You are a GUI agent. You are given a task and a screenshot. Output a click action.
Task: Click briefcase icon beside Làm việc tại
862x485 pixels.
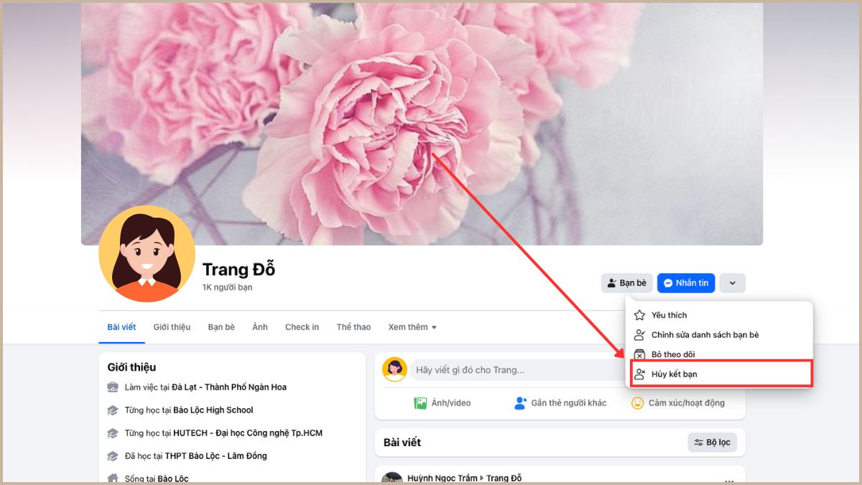(113, 387)
